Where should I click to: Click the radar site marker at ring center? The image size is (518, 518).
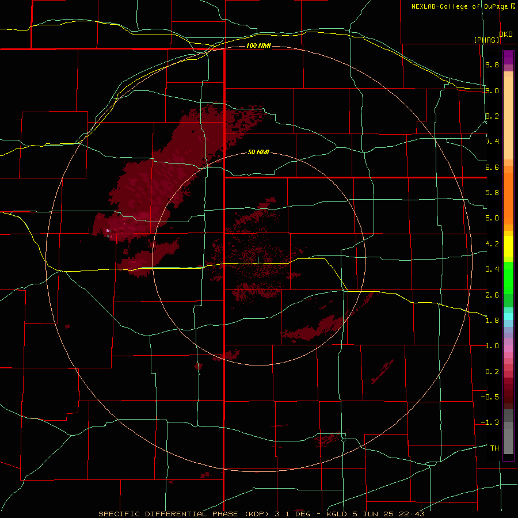(258, 260)
